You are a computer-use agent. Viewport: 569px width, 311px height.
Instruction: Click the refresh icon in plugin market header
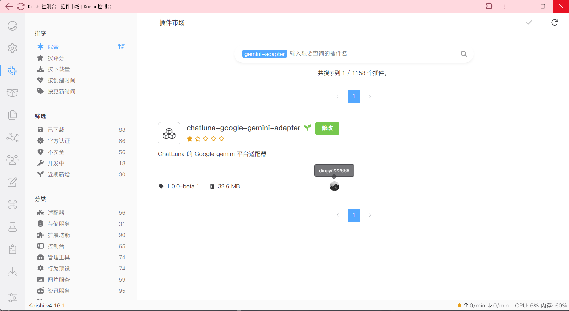(555, 22)
